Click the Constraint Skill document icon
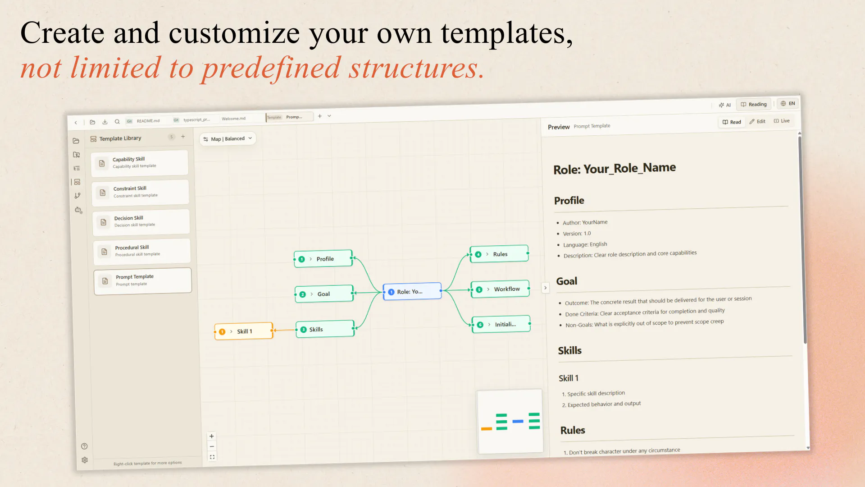This screenshot has height=487, width=865. [103, 193]
